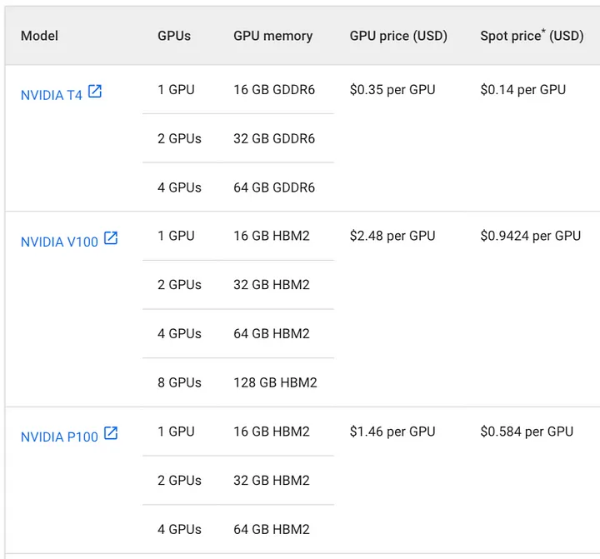This screenshot has width=600, height=559.
Task: Click the 8 GPUs cell for V100
Action: tap(179, 382)
